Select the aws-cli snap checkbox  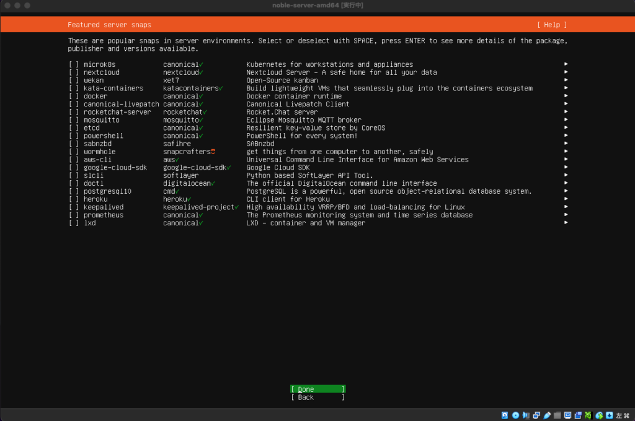pos(74,160)
